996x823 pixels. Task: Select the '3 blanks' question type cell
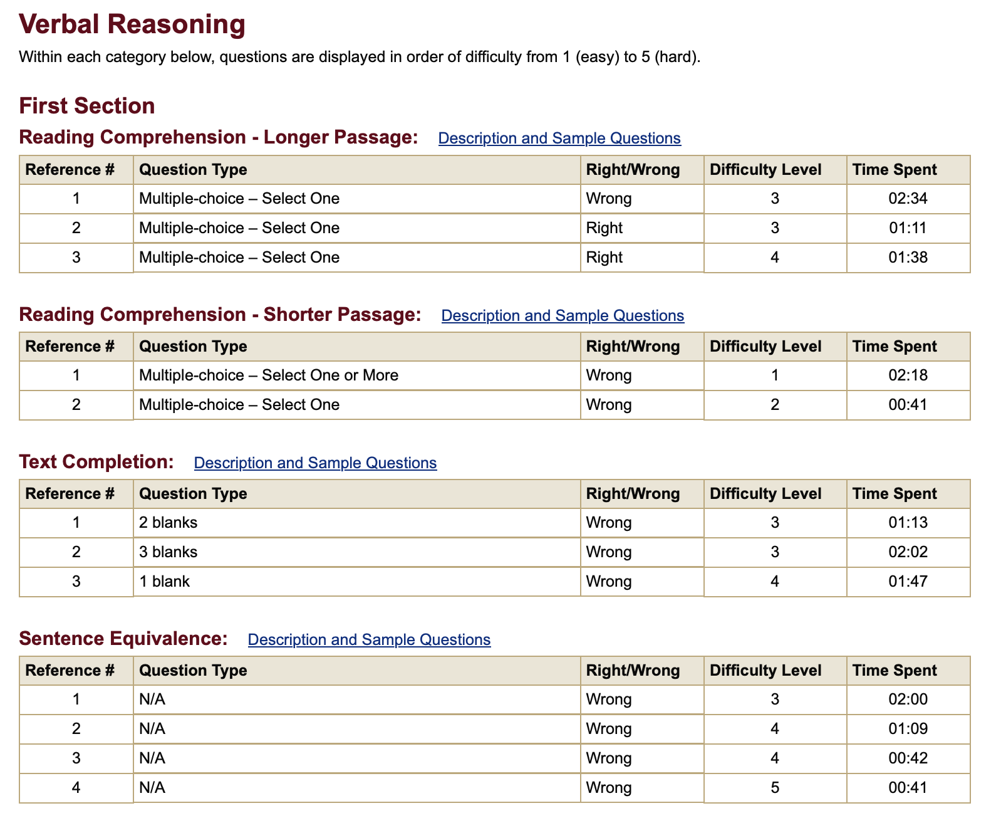(169, 552)
